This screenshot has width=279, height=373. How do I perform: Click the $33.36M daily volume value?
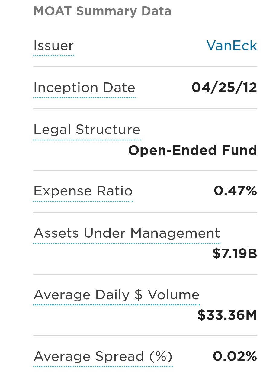click(227, 315)
